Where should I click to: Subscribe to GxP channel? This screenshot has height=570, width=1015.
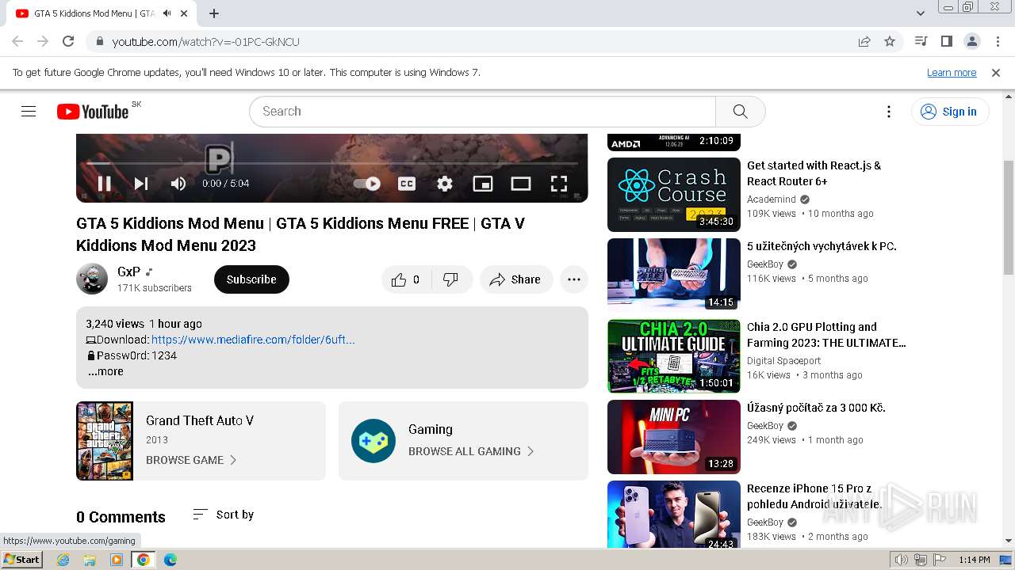click(251, 279)
